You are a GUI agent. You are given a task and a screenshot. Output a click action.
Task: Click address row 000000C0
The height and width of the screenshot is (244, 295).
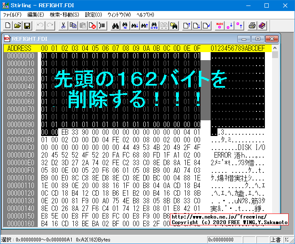21,147
